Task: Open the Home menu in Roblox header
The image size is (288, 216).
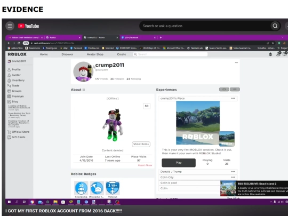Action: [x=44, y=54]
